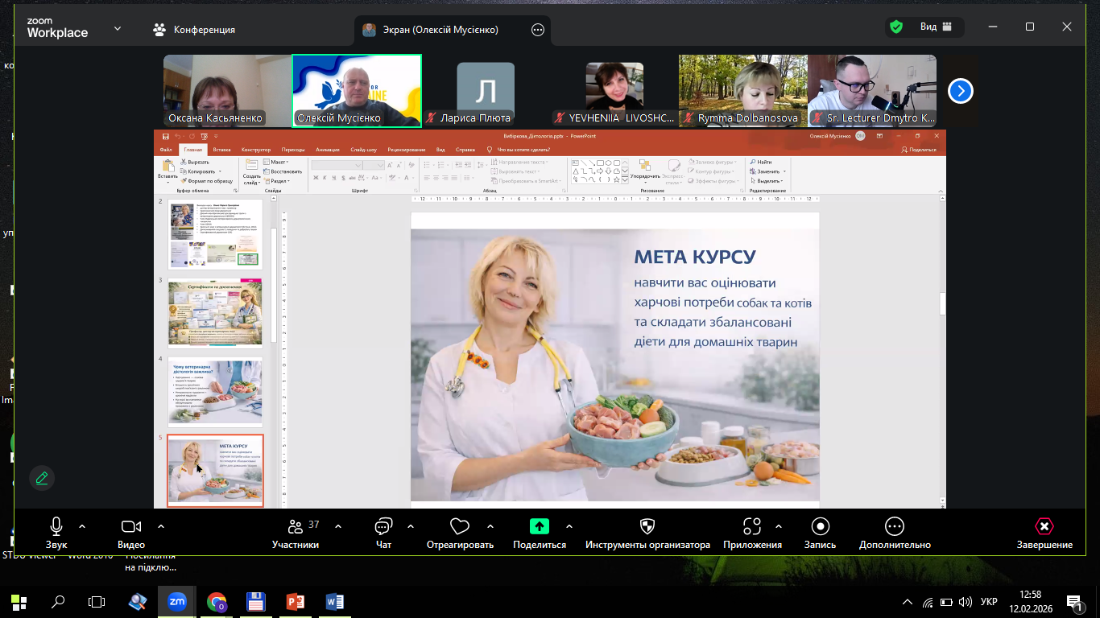Click the Вид view layout button
The height and width of the screenshot is (618, 1100).
coord(926,27)
